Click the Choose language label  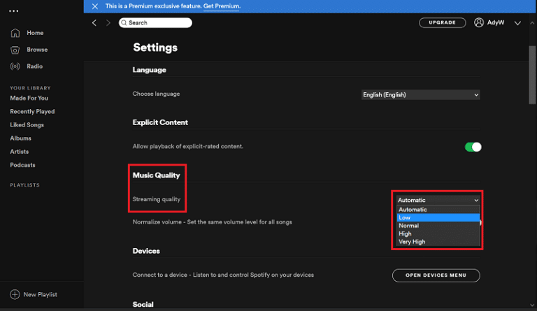156,94
